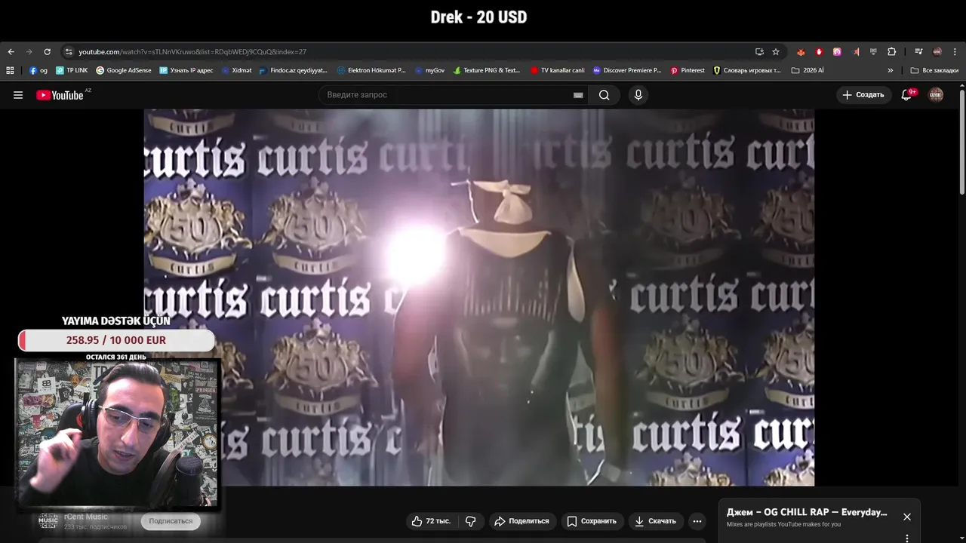966x543 pixels.
Task: Click the 'Сохранить' save button
Action: (x=592, y=521)
